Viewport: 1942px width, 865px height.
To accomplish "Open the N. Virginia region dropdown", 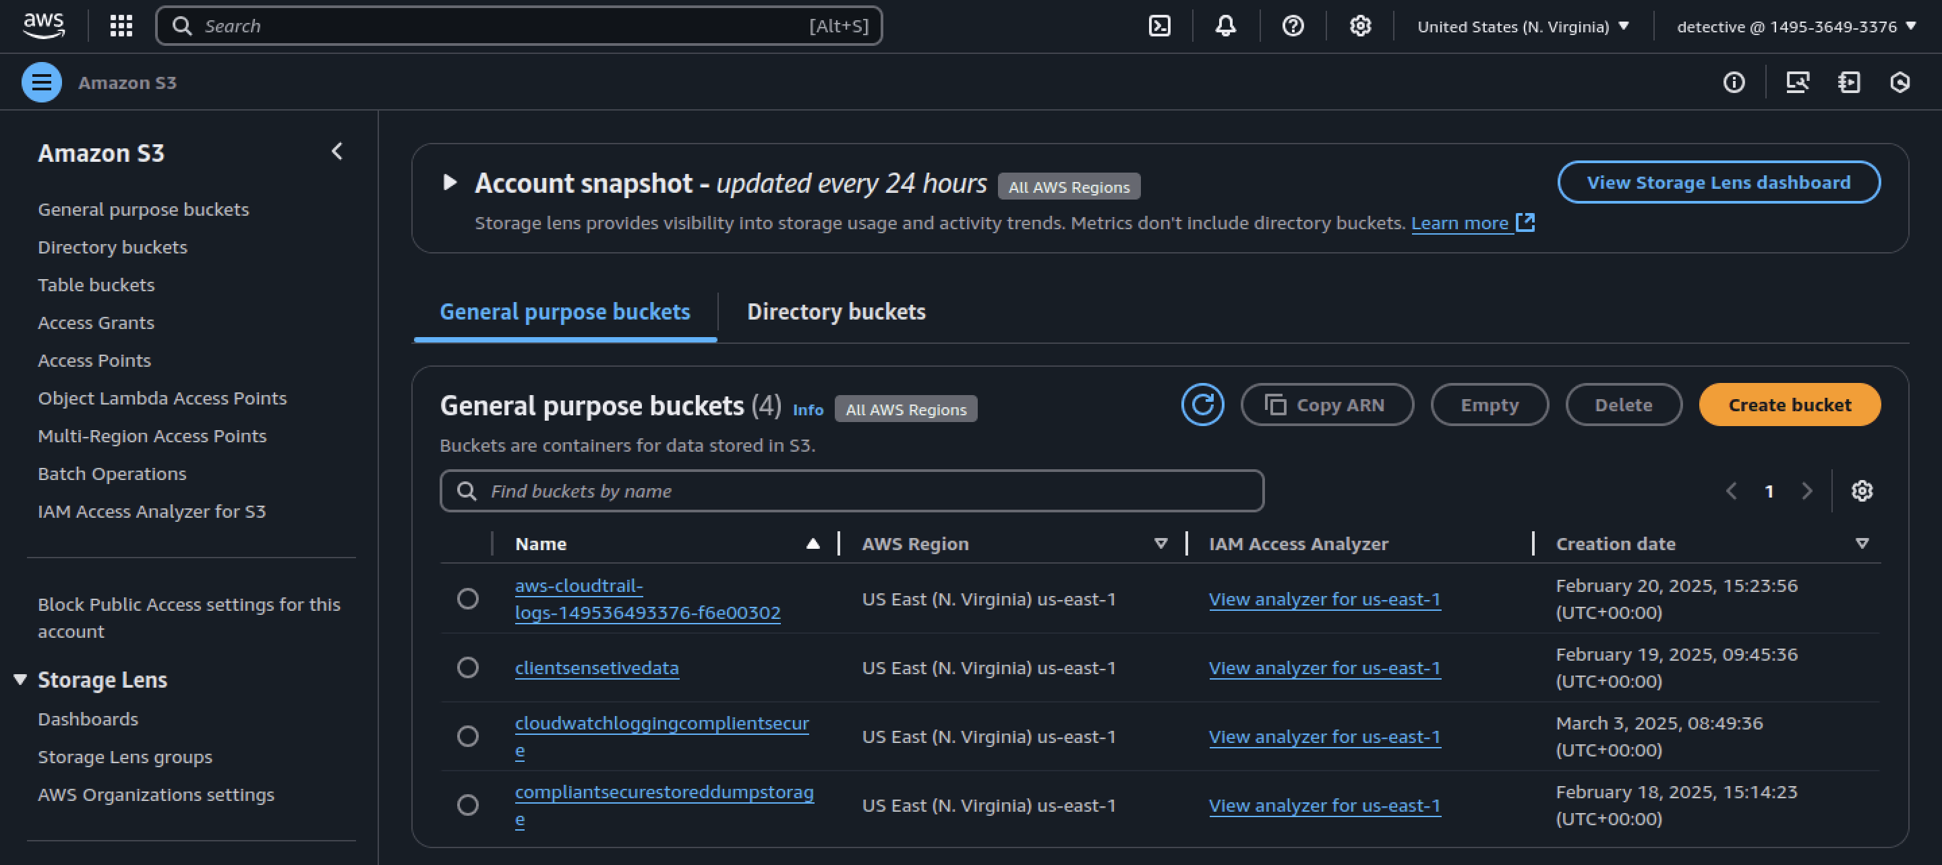I will [1523, 26].
